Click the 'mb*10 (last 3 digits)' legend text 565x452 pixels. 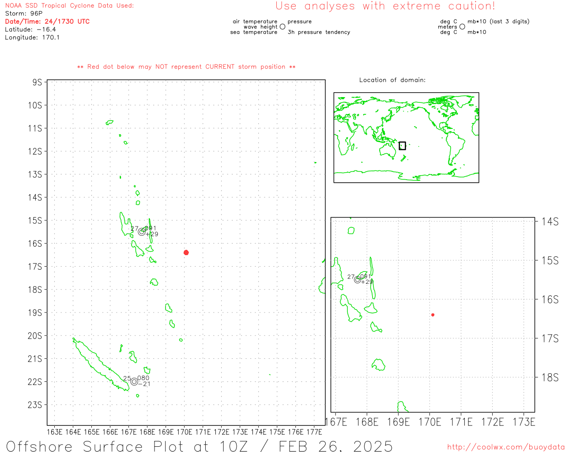tap(498, 22)
